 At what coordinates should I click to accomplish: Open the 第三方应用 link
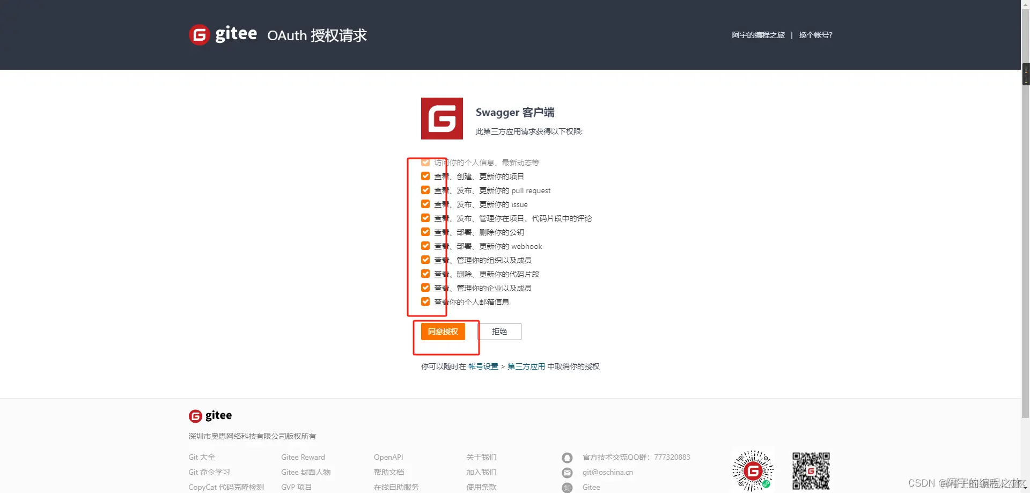526,366
